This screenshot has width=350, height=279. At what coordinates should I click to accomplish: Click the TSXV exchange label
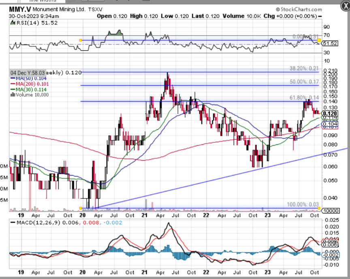pos(95,10)
